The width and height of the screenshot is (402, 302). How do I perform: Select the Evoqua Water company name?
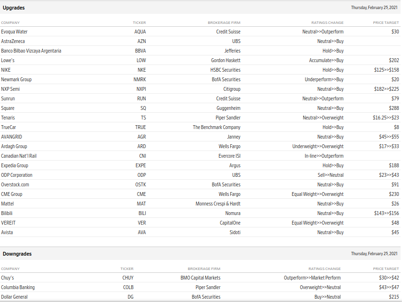pos(14,32)
